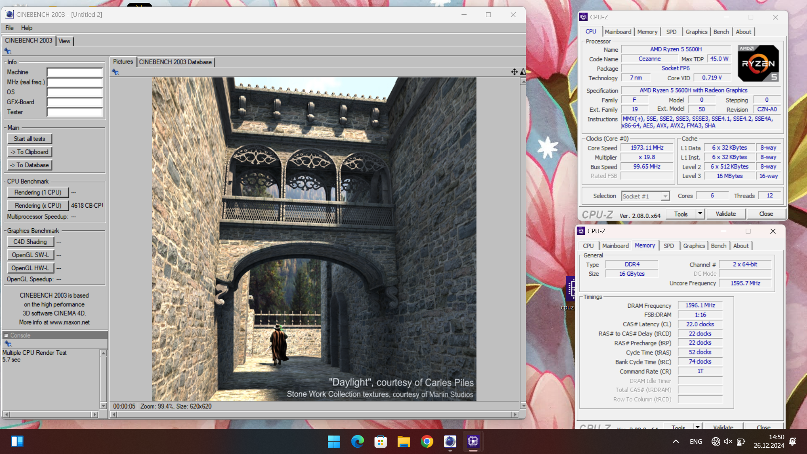Open File Explorer from taskbar

pos(403,441)
